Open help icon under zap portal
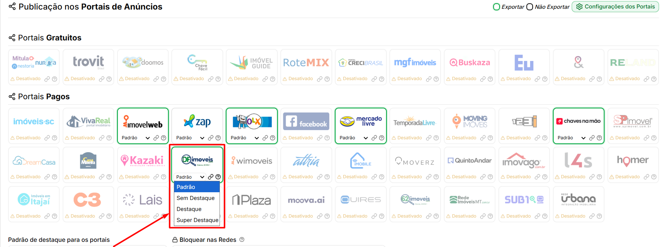666x247 pixels. (218, 138)
